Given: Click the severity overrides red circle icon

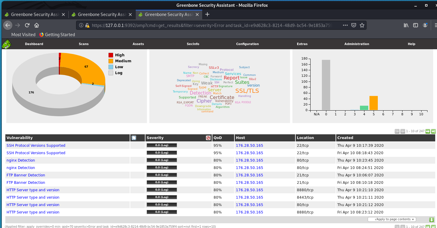Looking at the screenshot, I should tap(208, 138).
